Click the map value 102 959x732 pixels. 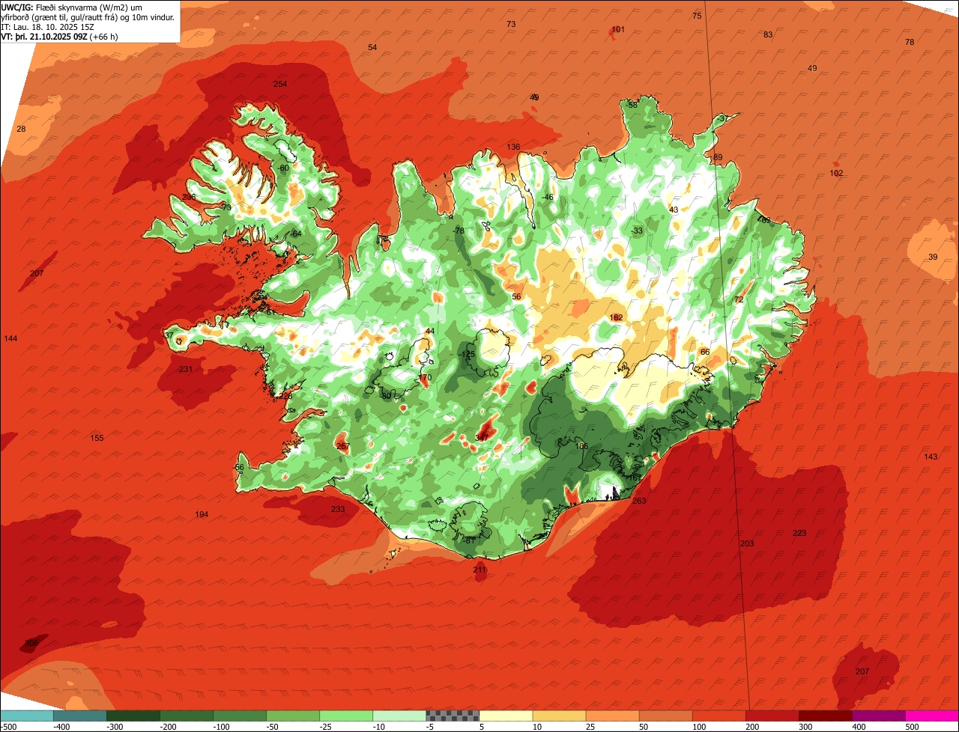click(x=837, y=173)
